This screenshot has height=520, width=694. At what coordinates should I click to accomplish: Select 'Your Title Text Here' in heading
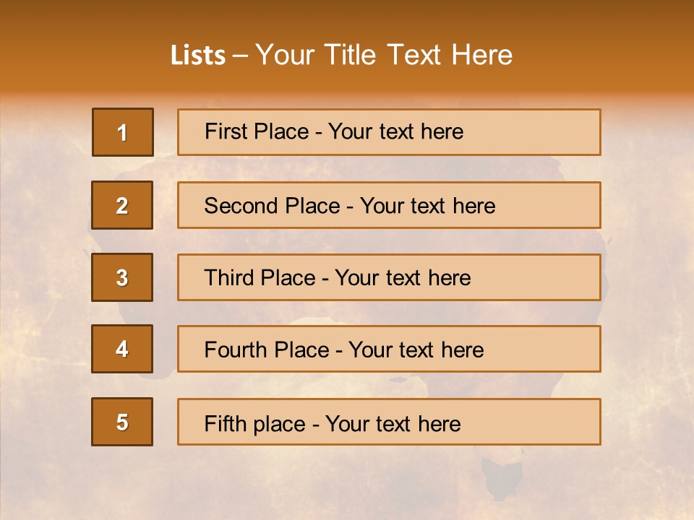point(384,56)
